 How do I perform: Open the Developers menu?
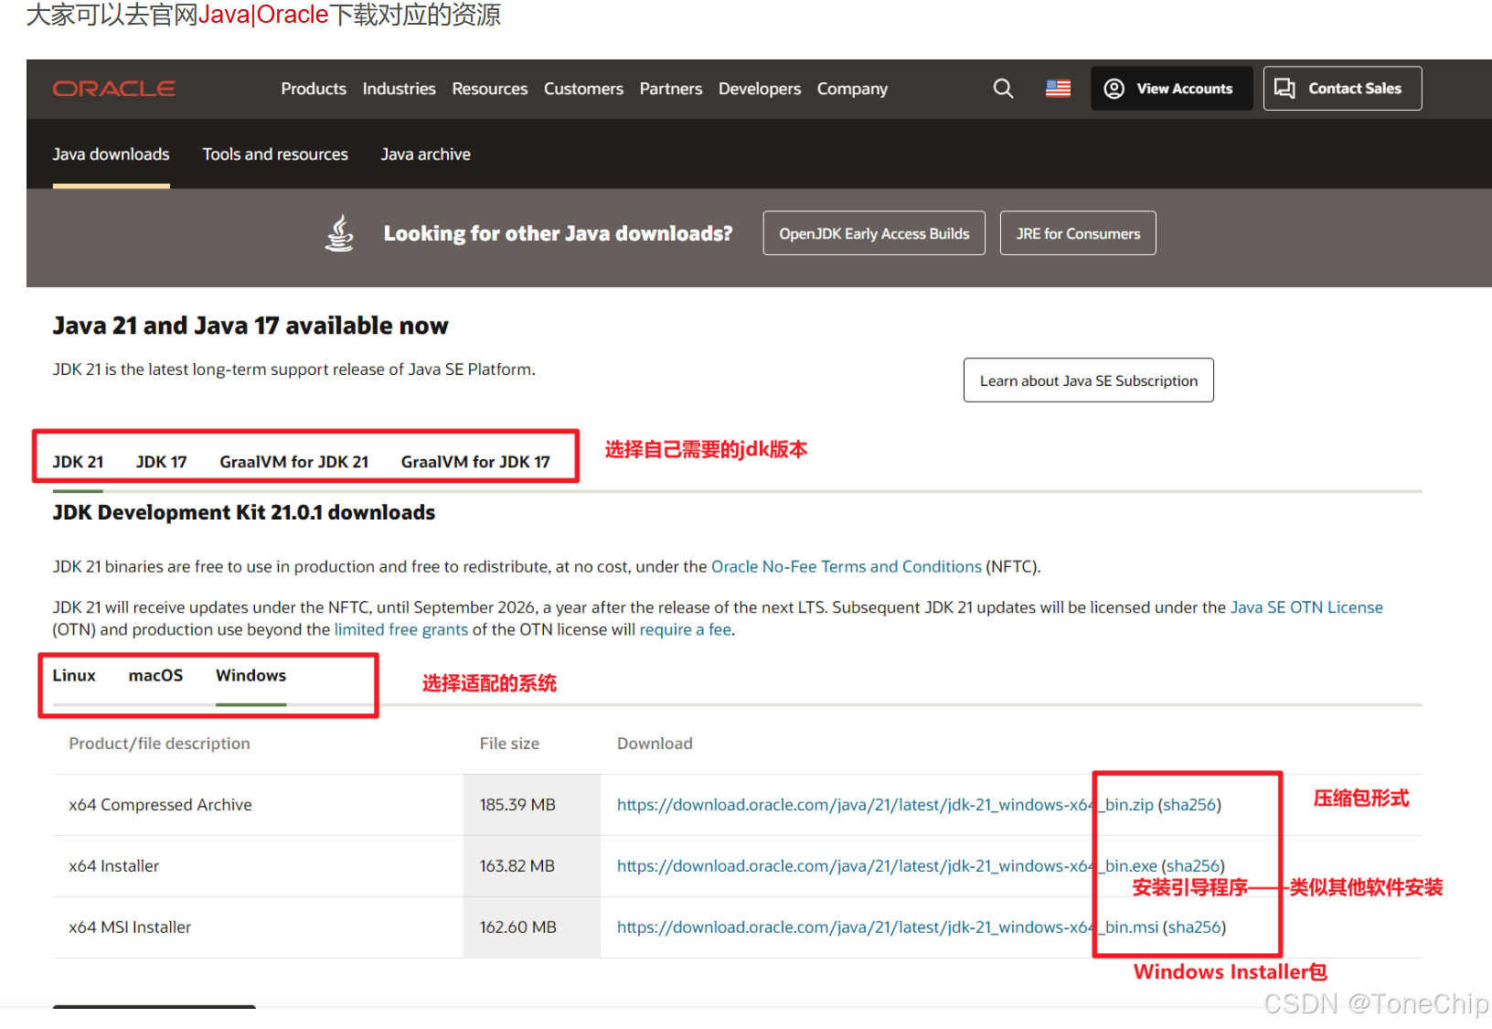coord(760,89)
